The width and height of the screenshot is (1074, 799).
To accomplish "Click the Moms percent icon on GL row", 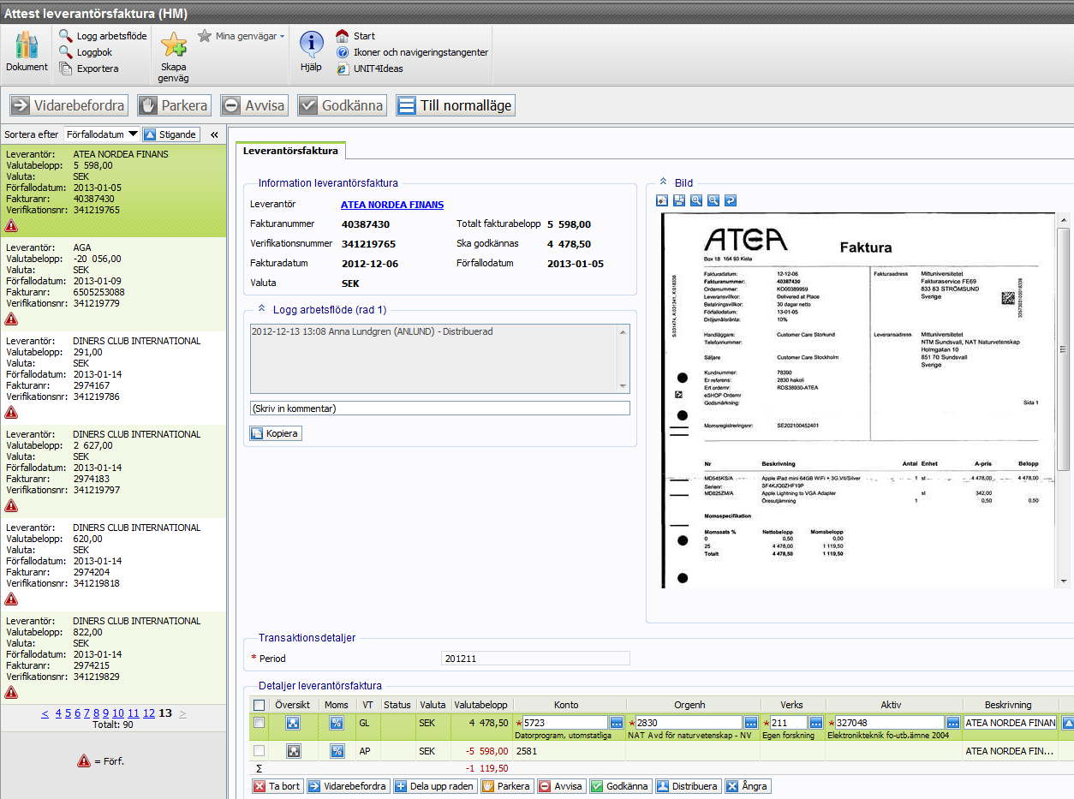I will point(337,724).
